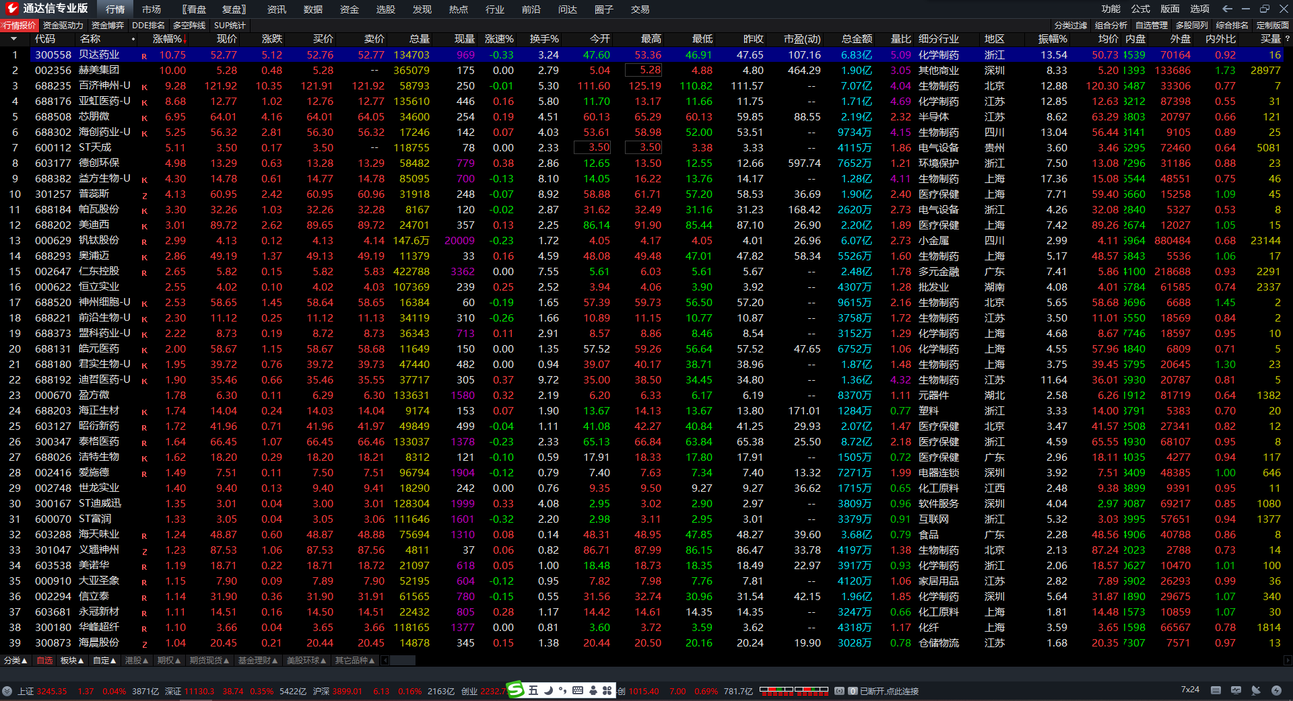Switch to SUP统计 tab
1293x701 pixels.
pos(230,26)
